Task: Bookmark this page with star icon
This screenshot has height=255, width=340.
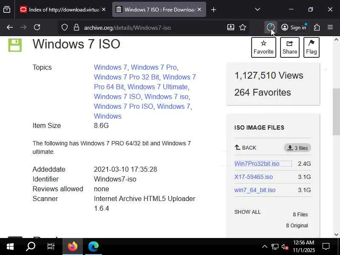Action: (x=243, y=27)
